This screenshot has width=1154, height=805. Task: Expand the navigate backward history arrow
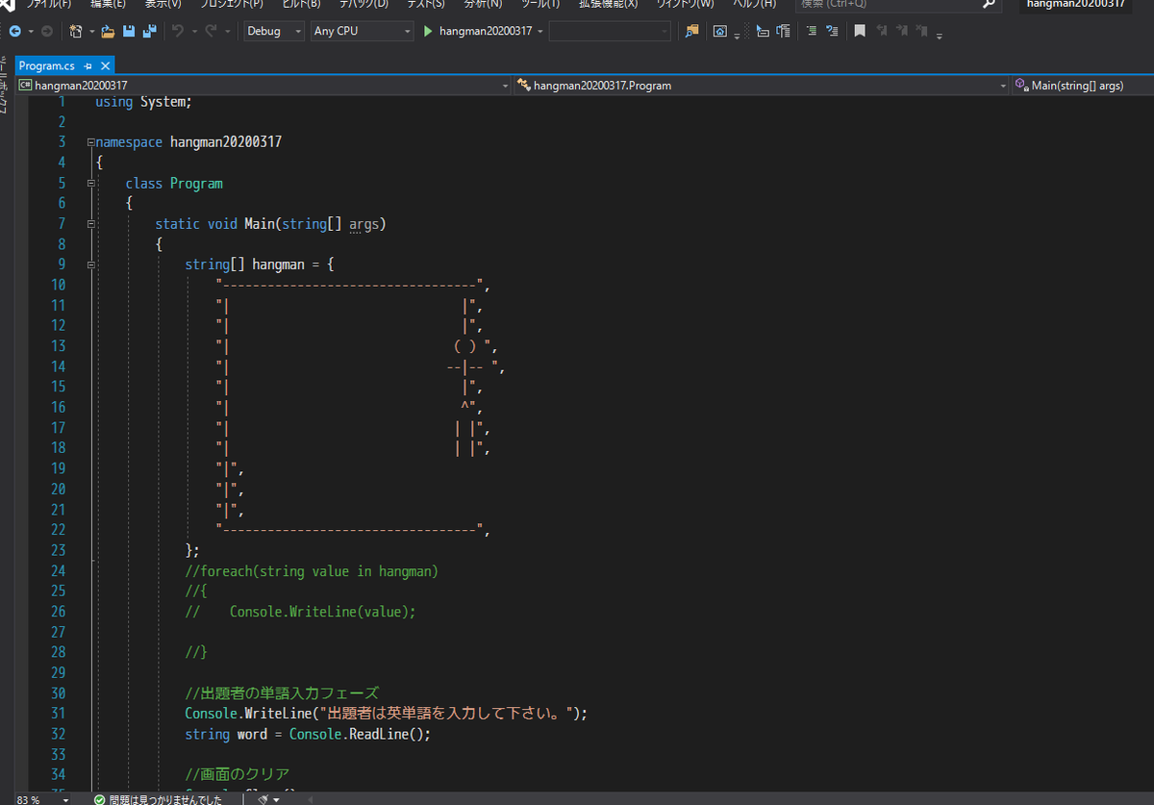(x=31, y=31)
